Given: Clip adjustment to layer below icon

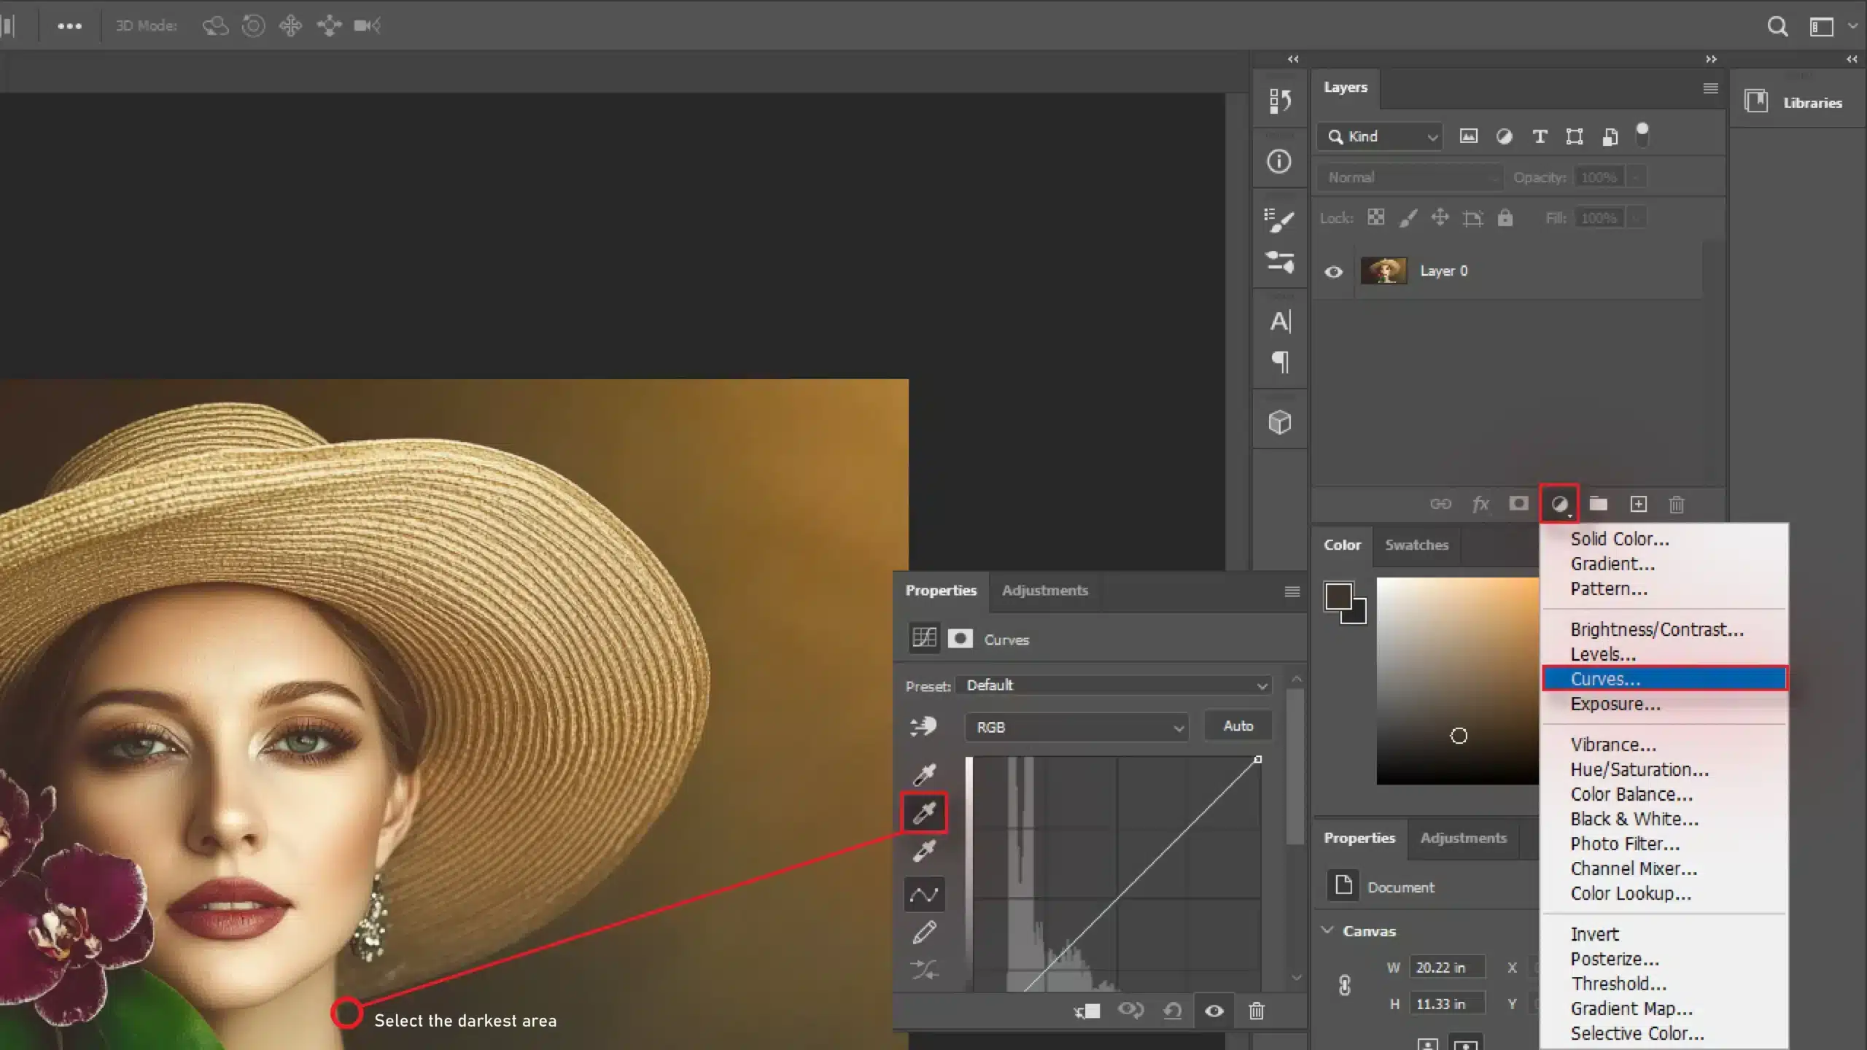Looking at the screenshot, I should point(1087,1011).
